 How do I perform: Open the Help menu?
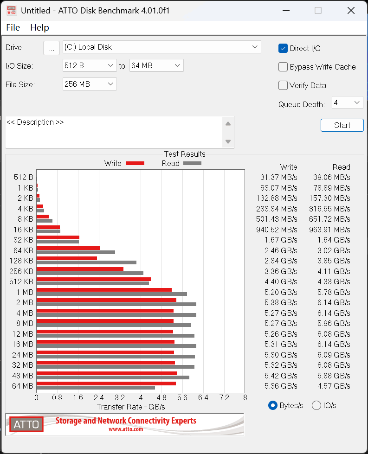pos(40,27)
